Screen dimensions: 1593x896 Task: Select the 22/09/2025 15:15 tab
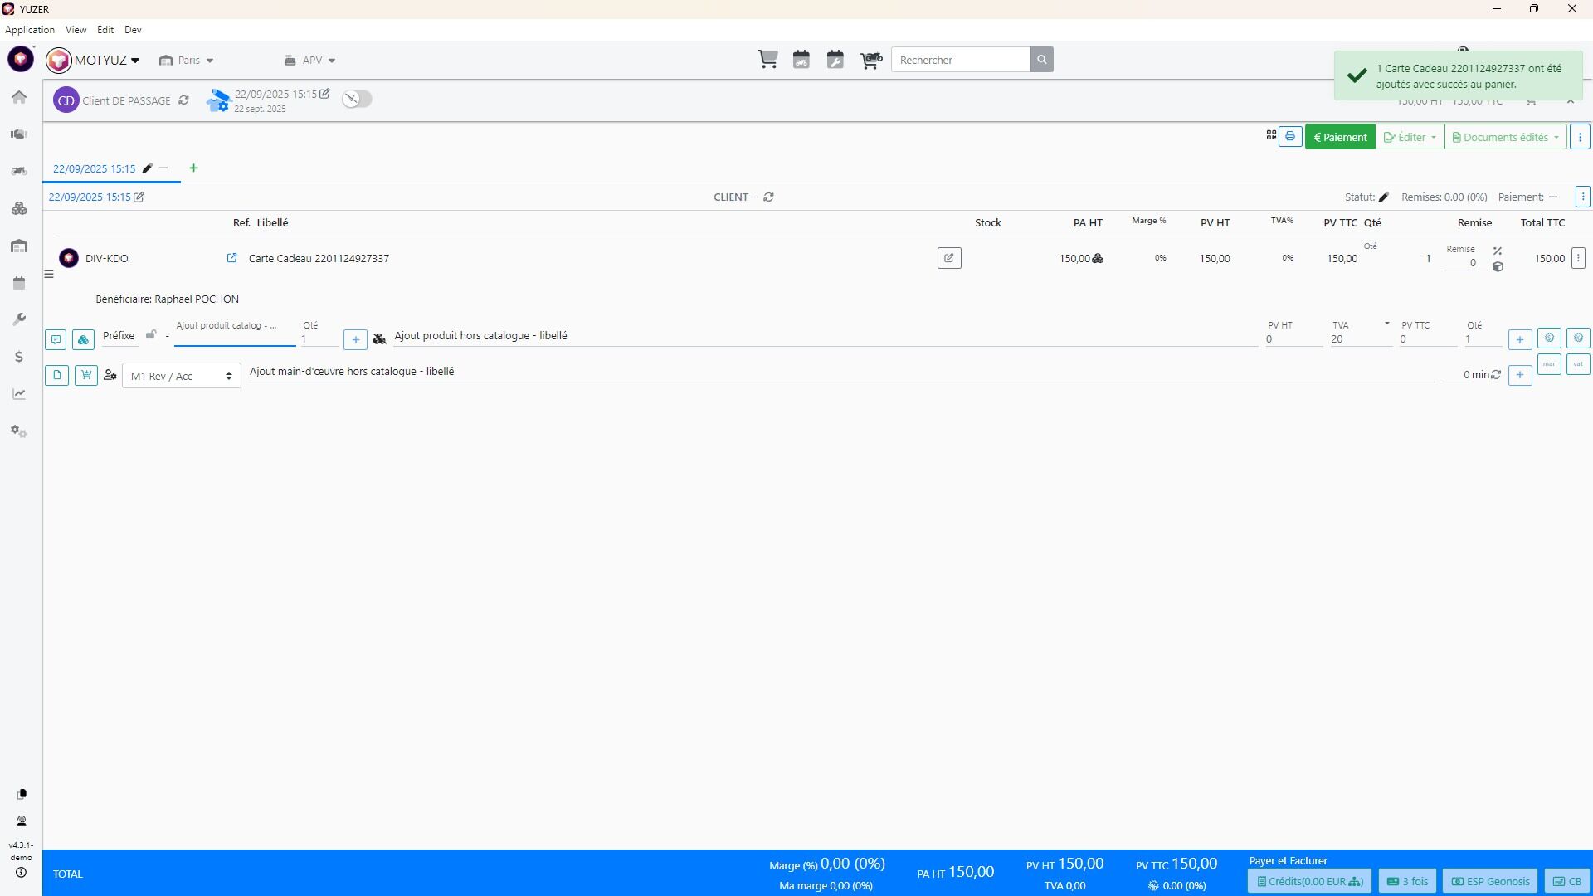tap(94, 168)
